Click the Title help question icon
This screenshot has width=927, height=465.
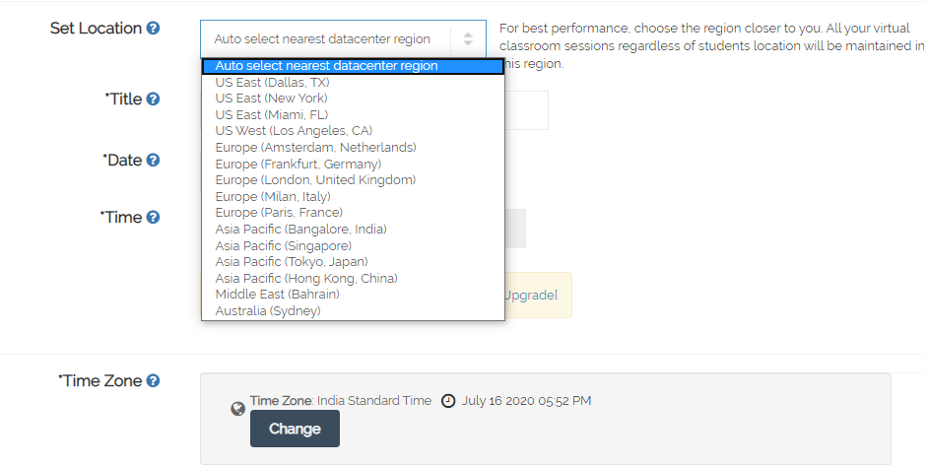point(153,99)
